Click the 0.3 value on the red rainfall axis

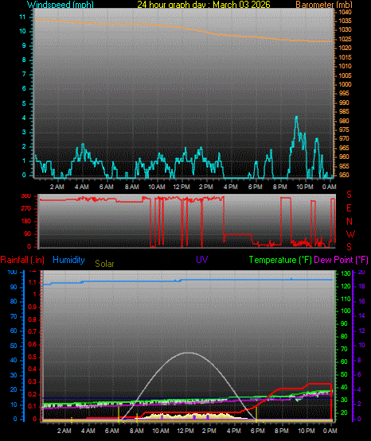click(33, 381)
